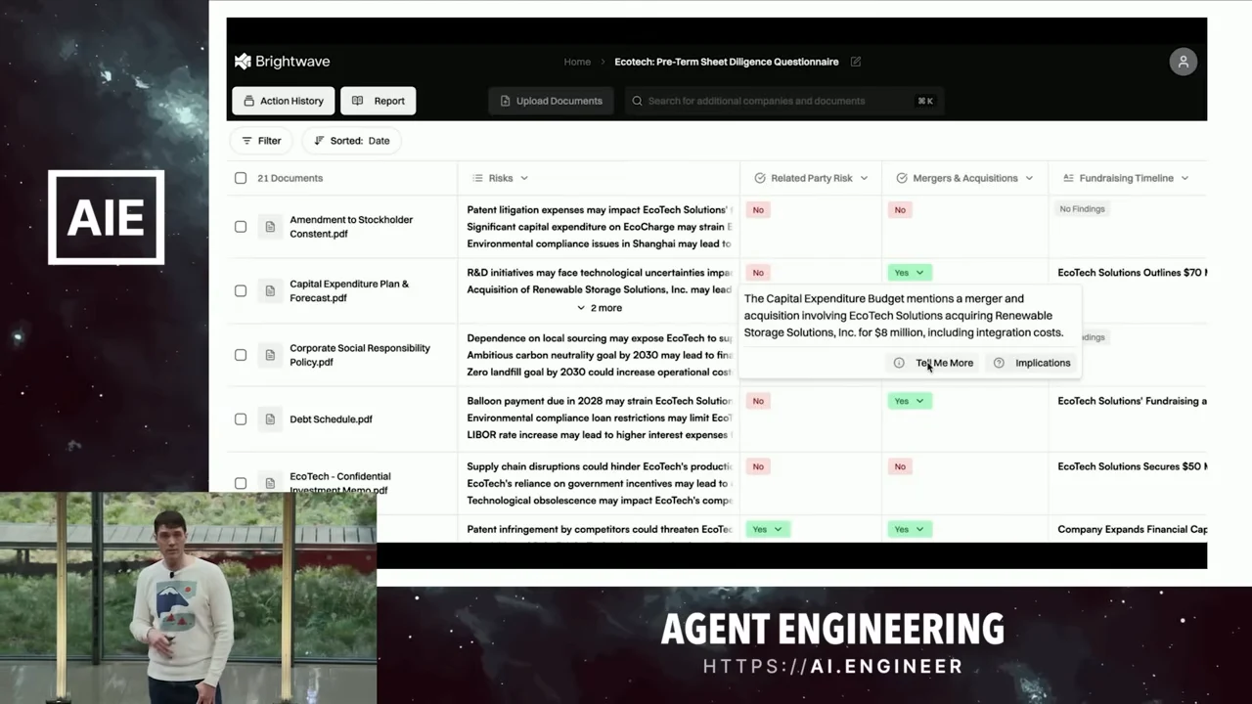Open Mergers & Acquisitions column dropdown
1252x704 pixels.
tap(1029, 178)
